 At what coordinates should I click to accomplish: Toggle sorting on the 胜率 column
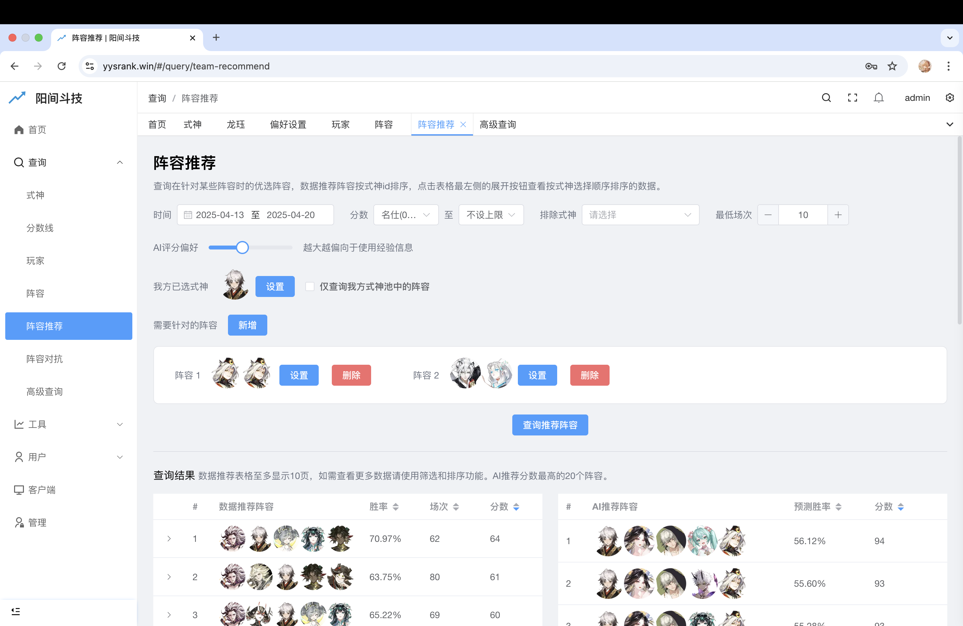click(395, 506)
